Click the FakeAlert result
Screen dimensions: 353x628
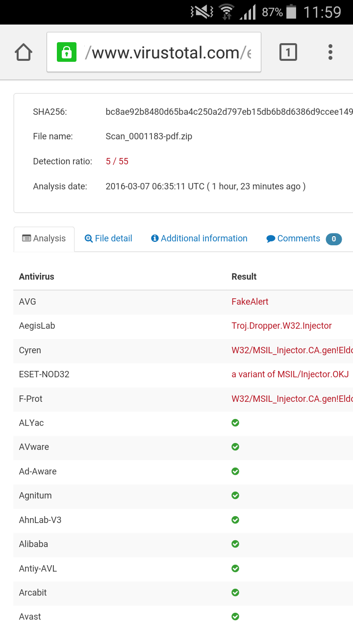(x=250, y=302)
